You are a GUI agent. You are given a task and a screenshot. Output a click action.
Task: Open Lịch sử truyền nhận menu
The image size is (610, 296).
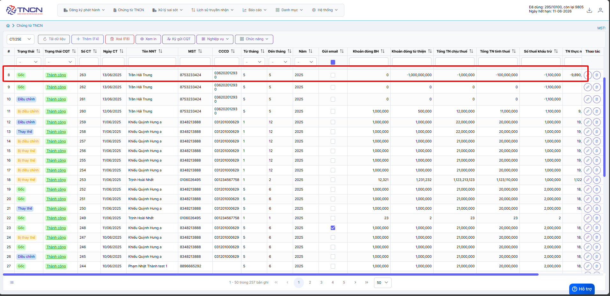[x=213, y=10]
